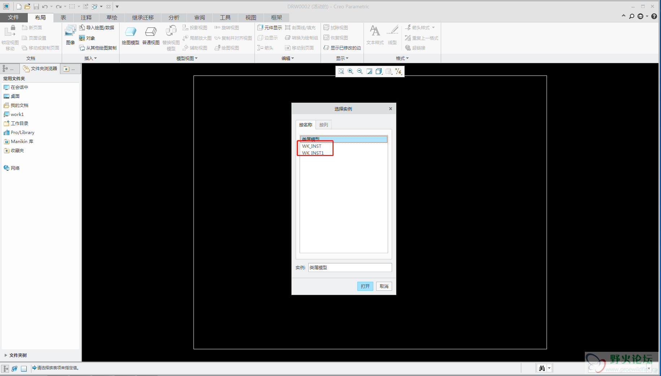Click 元件显示 component display
The height and width of the screenshot is (376, 661).
pyautogui.click(x=270, y=27)
